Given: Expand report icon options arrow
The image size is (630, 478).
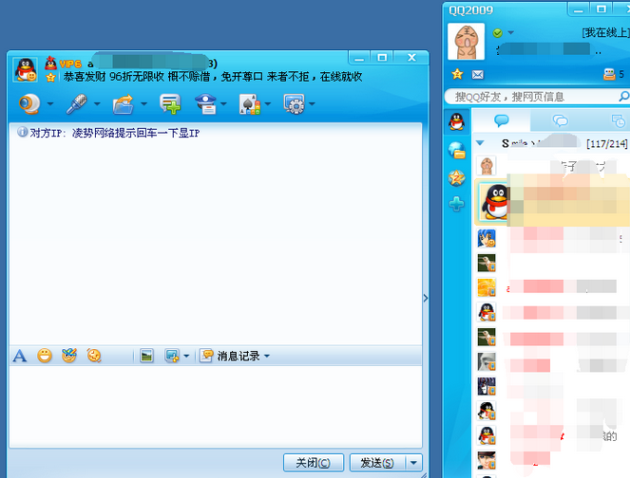Looking at the screenshot, I should pyautogui.click(x=223, y=104).
